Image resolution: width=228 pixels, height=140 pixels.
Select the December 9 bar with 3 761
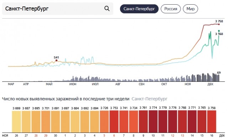click(143, 121)
